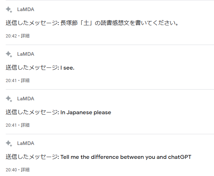The height and width of the screenshot is (176, 214).
Task: Click the 20:40 timestamp
Action: point(11,170)
